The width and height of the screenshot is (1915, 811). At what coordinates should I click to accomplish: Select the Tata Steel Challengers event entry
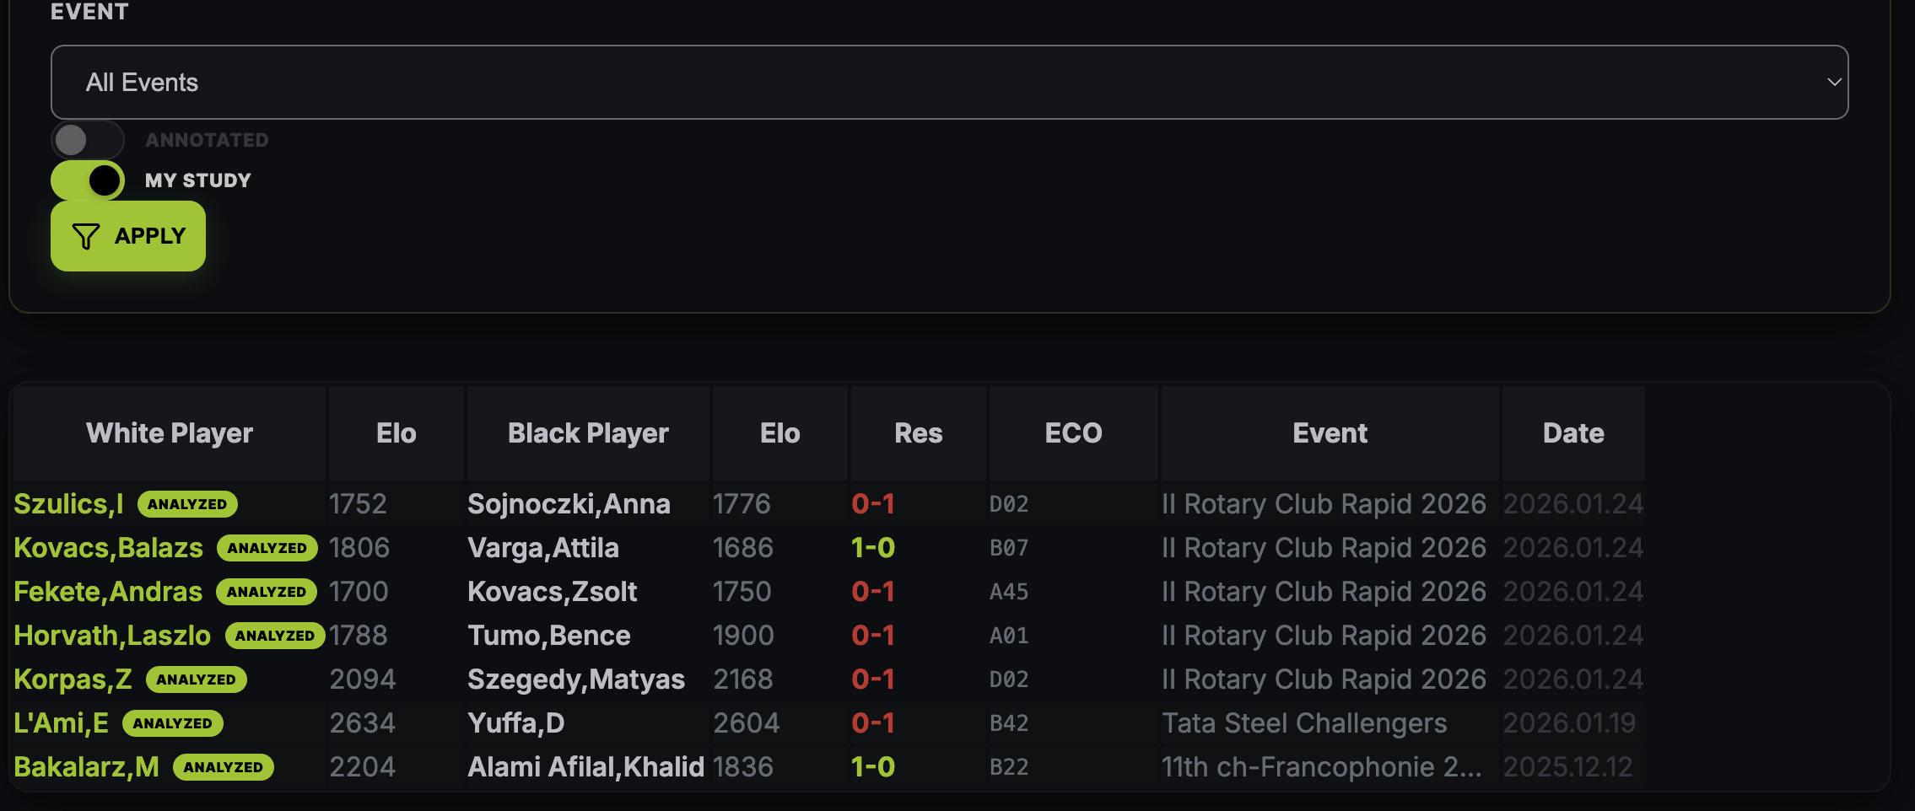coord(1304,723)
